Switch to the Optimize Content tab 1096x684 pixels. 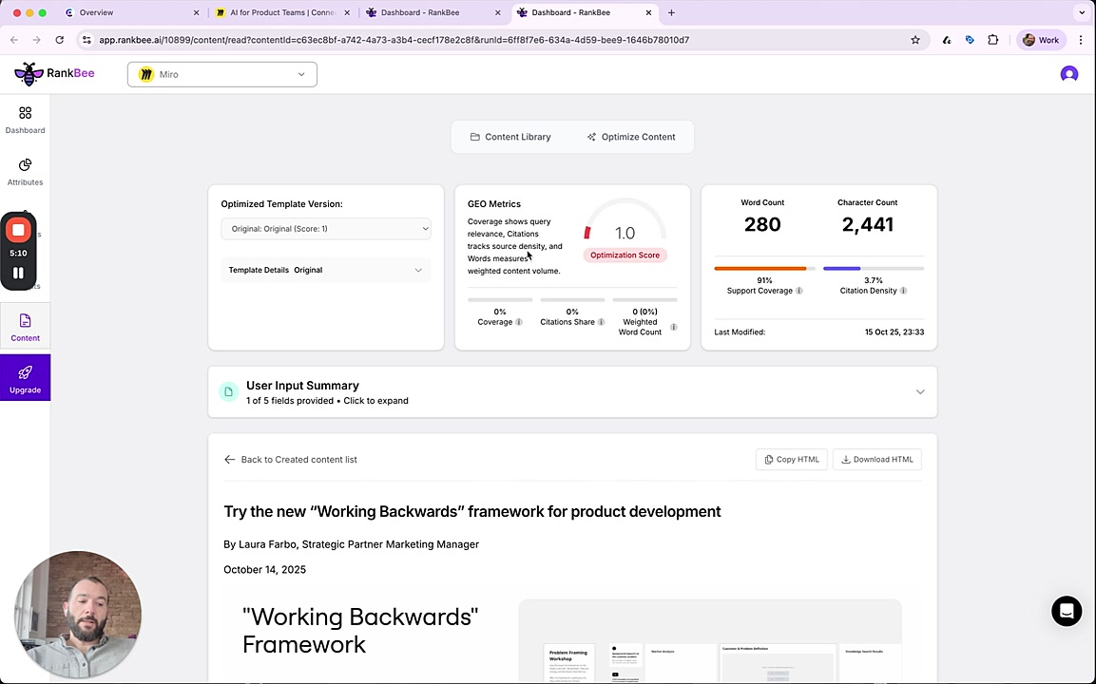coord(631,137)
